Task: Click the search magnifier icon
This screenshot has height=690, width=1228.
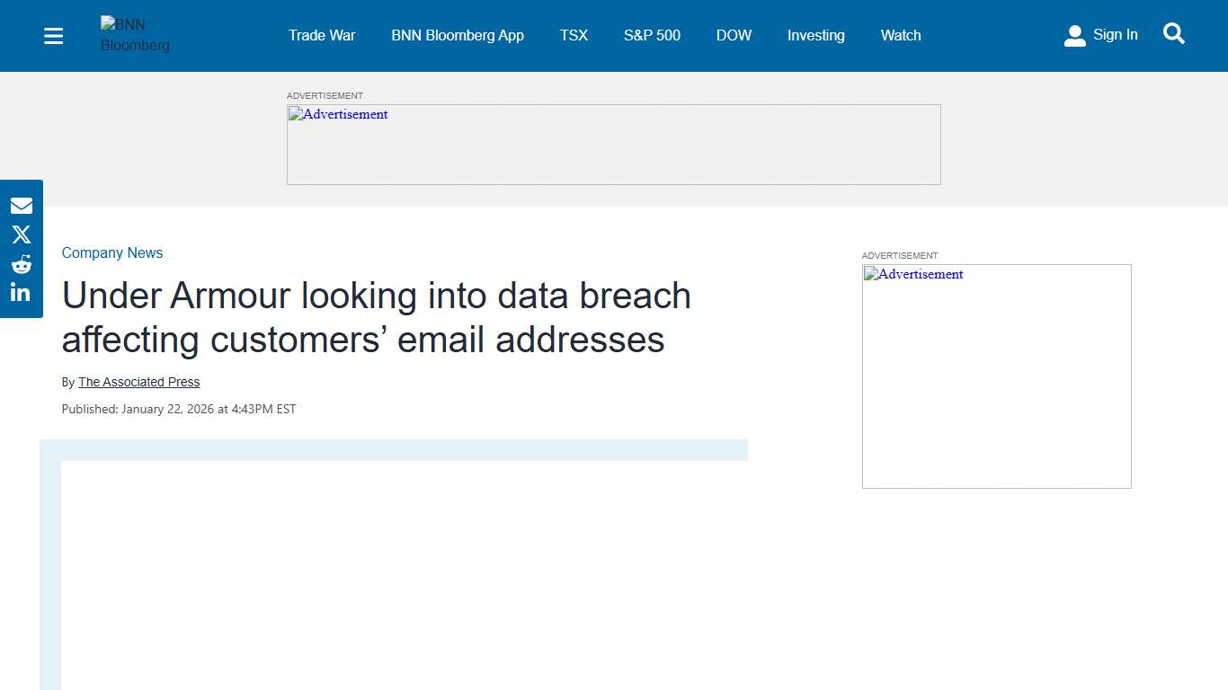Action: [x=1174, y=33]
